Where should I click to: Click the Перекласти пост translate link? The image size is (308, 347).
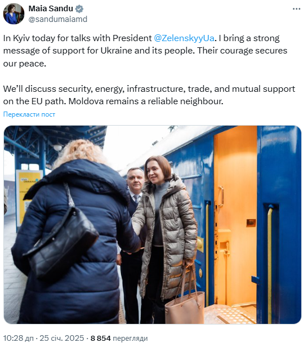click(29, 114)
